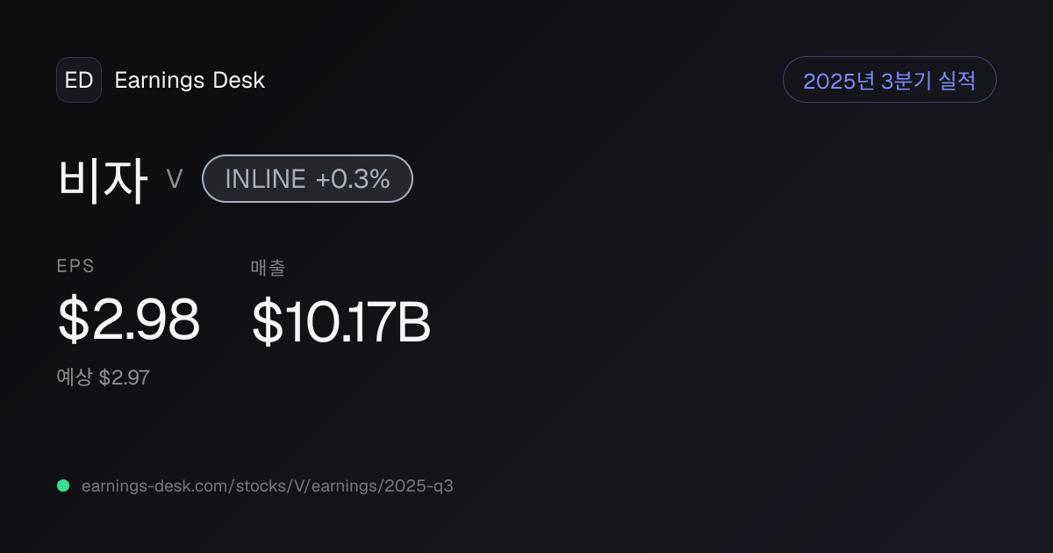Click the $2.98 EPS value
This screenshot has height=553, width=1053.
(129, 320)
